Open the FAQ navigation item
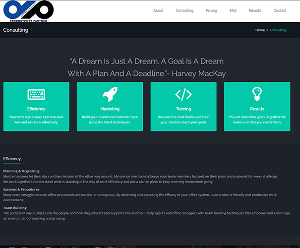 [x=233, y=10]
